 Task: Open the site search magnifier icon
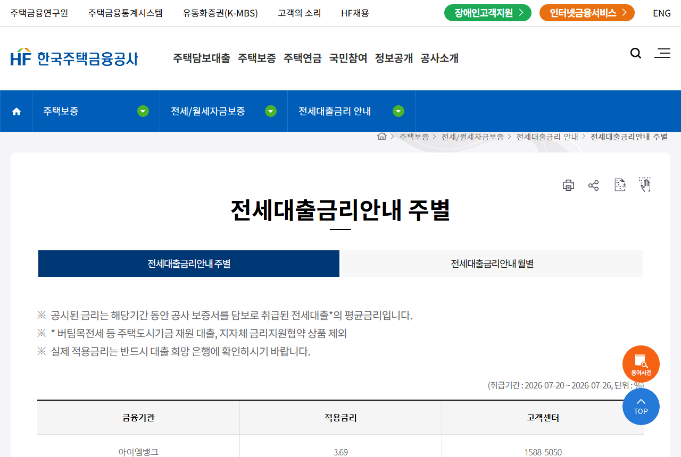point(636,53)
